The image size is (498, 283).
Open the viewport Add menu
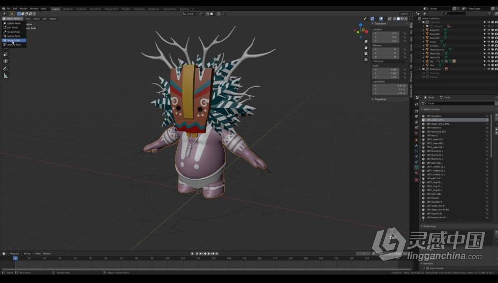point(44,19)
